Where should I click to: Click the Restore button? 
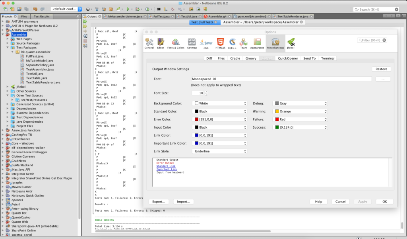(381, 69)
